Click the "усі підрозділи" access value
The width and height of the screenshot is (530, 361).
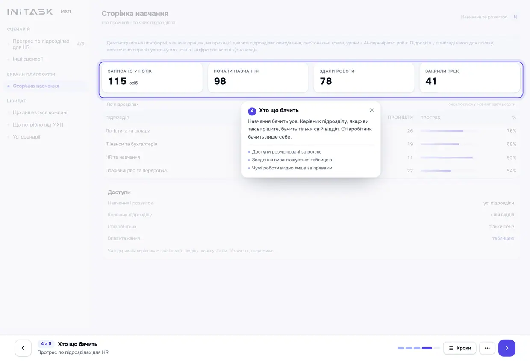tap(499, 203)
